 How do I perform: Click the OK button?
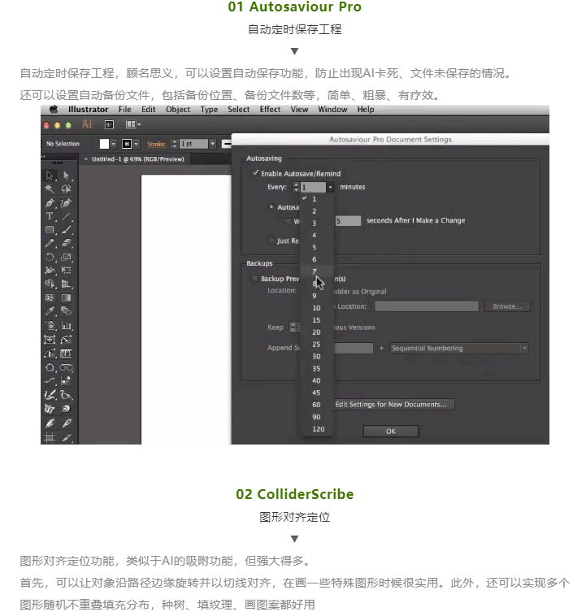tap(391, 431)
